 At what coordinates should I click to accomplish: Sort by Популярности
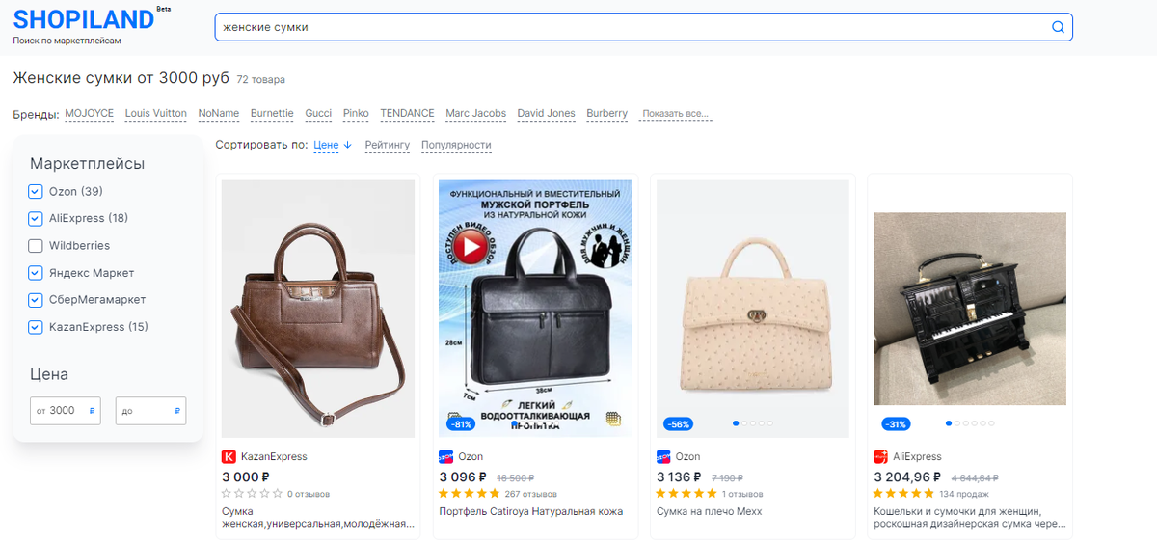(456, 145)
